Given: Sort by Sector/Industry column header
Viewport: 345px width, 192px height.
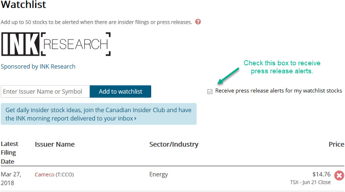Looking at the screenshot, I should coord(174,144).
